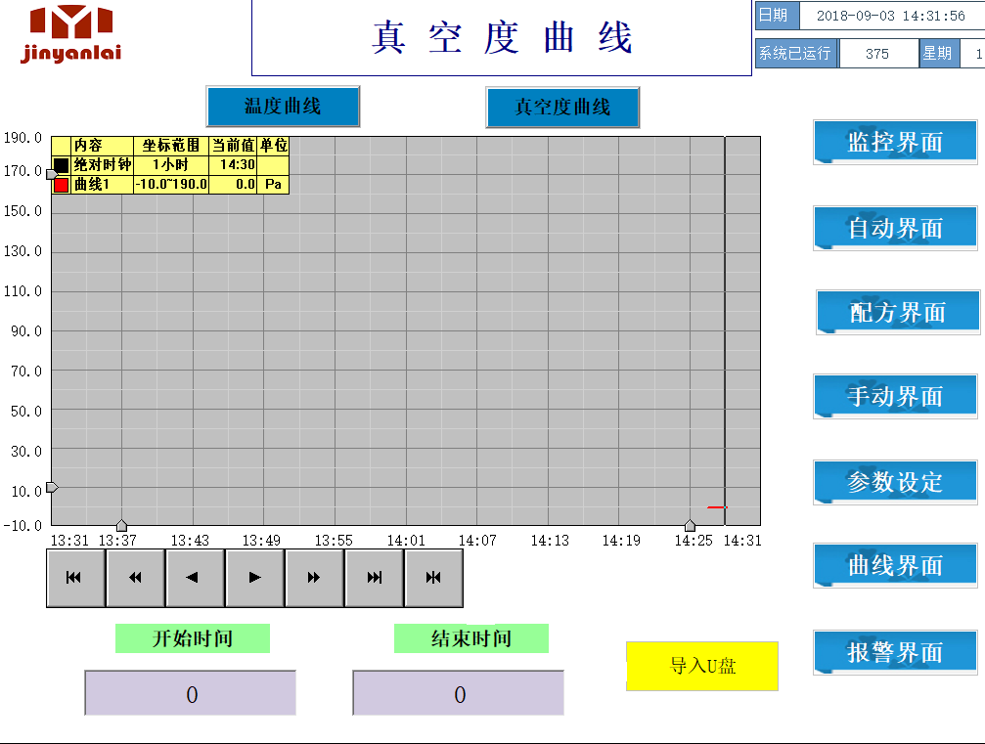This screenshot has width=985, height=744.
Task: Skip to the end of the curve
Action: tap(374, 578)
